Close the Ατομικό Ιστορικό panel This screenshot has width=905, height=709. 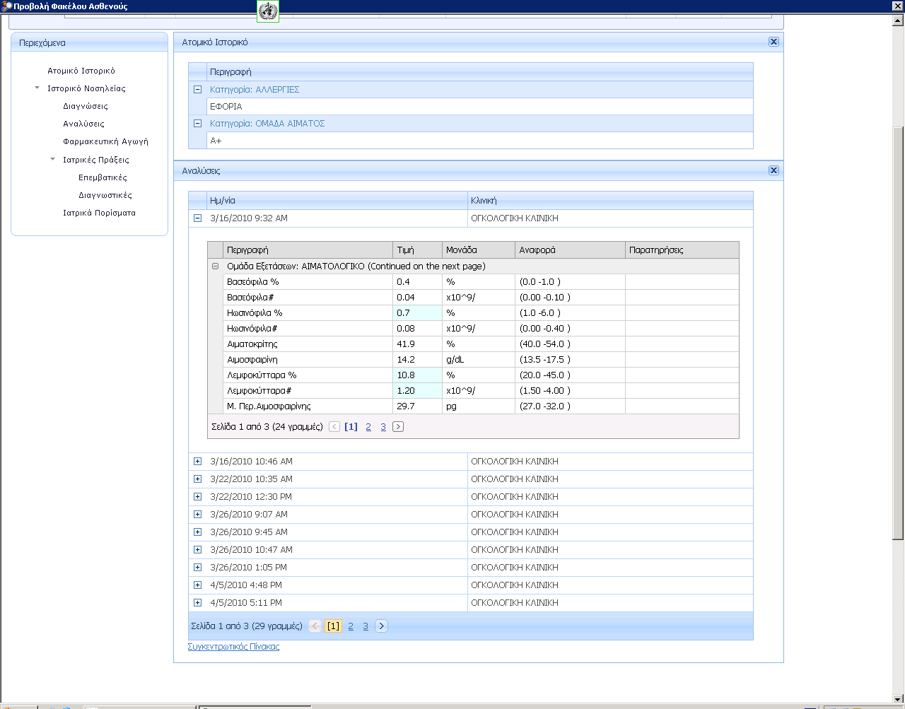click(773, 42)
